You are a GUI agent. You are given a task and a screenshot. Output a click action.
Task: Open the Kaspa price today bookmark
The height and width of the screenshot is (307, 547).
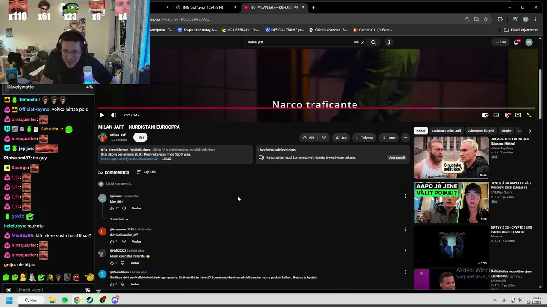tap(197, 30)
